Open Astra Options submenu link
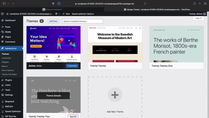Image resolution: width=209 pixels, height=118 pixels. point(8,70)
